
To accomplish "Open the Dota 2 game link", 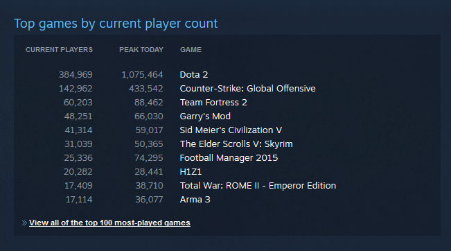I will point(193,75).
